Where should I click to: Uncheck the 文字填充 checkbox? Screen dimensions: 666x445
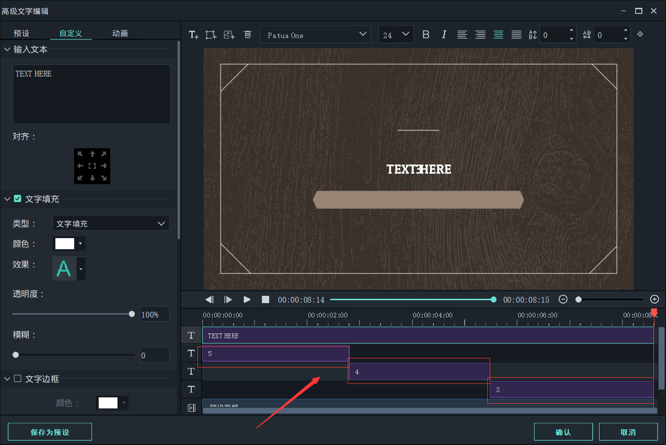click(x=18, y=199)
